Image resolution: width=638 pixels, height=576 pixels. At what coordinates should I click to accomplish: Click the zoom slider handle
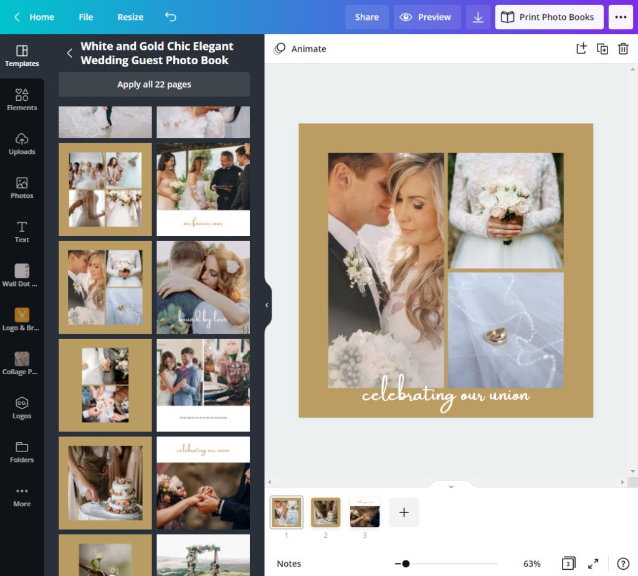click(x=406, y=564)
